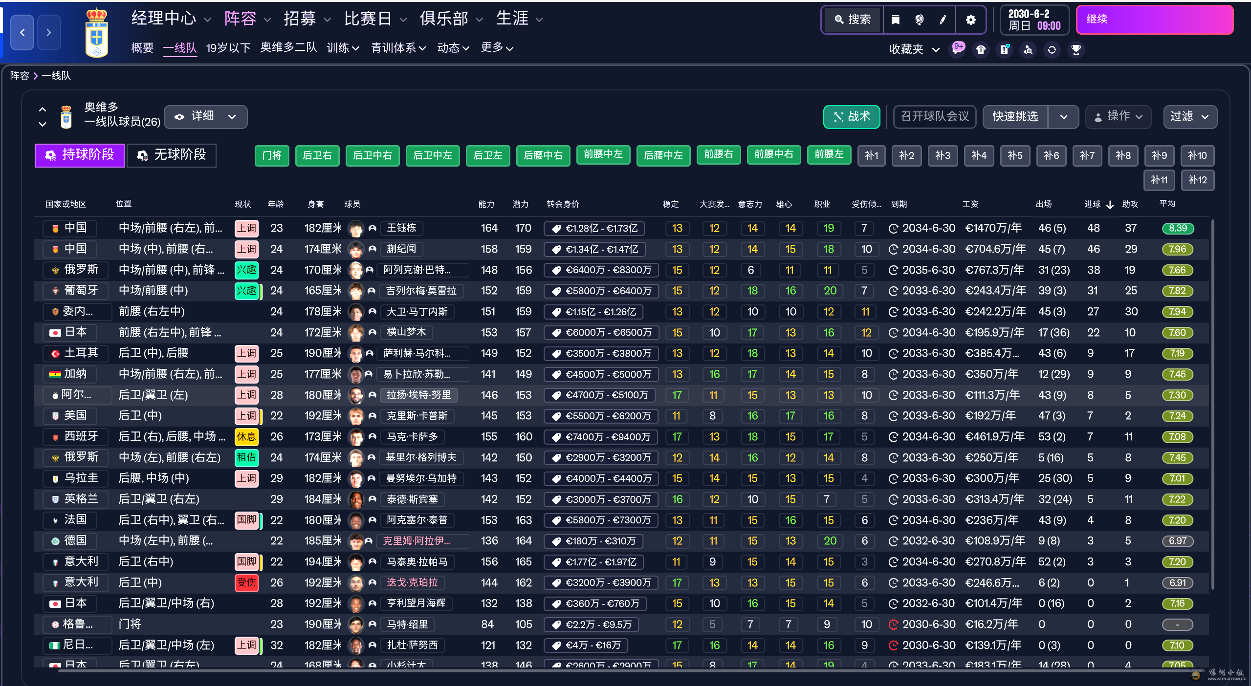Expand the 快速挑选 arrow dropdown
The width and height of the screenshot is (1251, 686).
1063,117
